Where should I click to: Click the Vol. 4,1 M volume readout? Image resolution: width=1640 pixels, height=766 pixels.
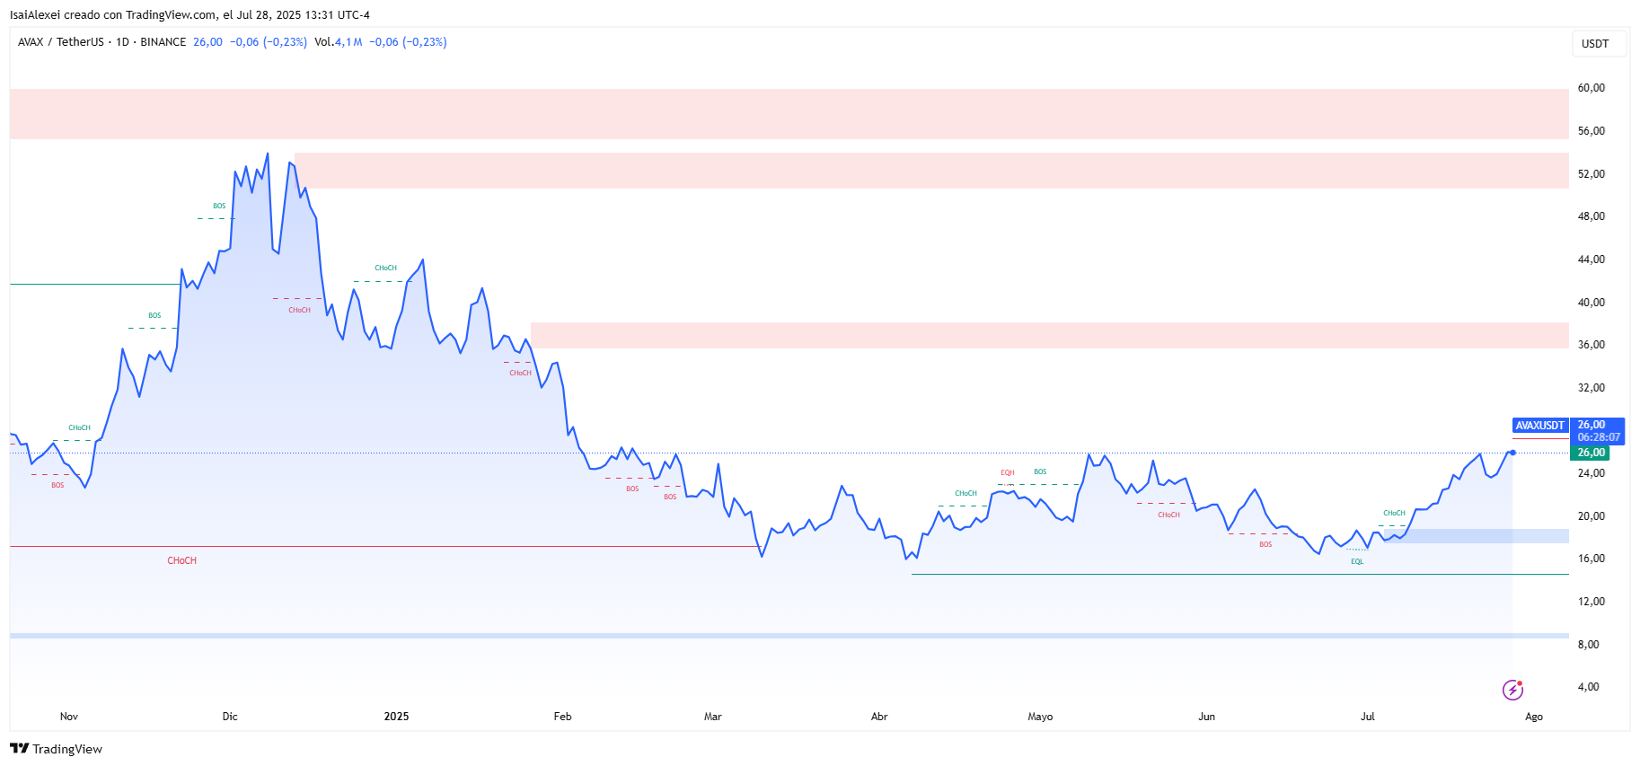point(339,42)
